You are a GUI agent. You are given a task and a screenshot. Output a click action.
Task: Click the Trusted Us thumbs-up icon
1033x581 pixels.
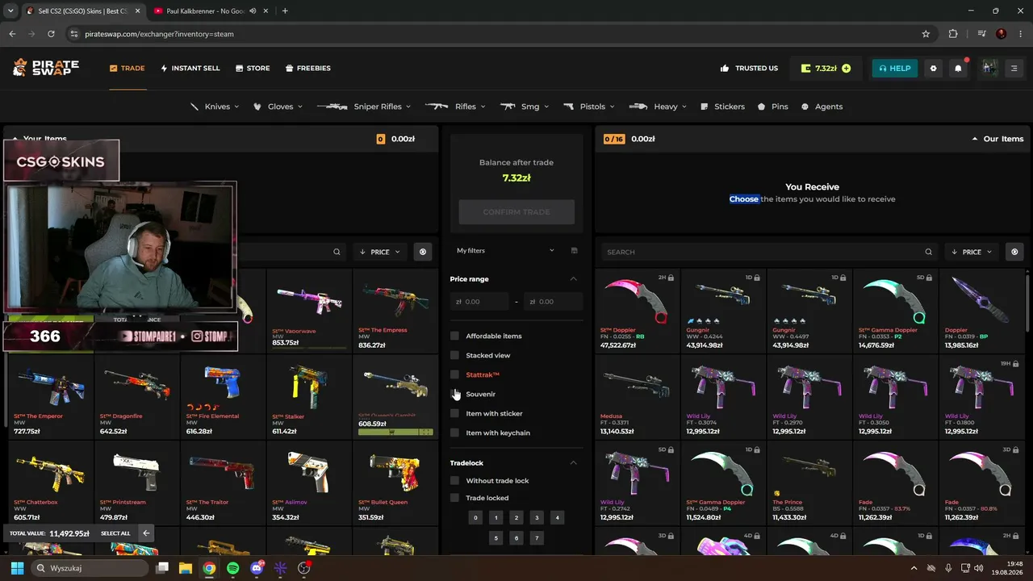tap(725, 69)
